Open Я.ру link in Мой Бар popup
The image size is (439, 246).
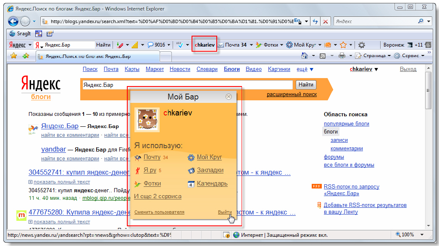pos(150,170)
